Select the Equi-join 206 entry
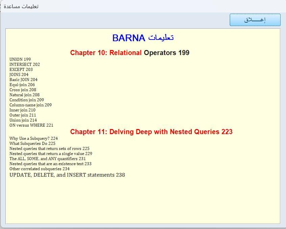The image size is (286, 229). (22, 85)
